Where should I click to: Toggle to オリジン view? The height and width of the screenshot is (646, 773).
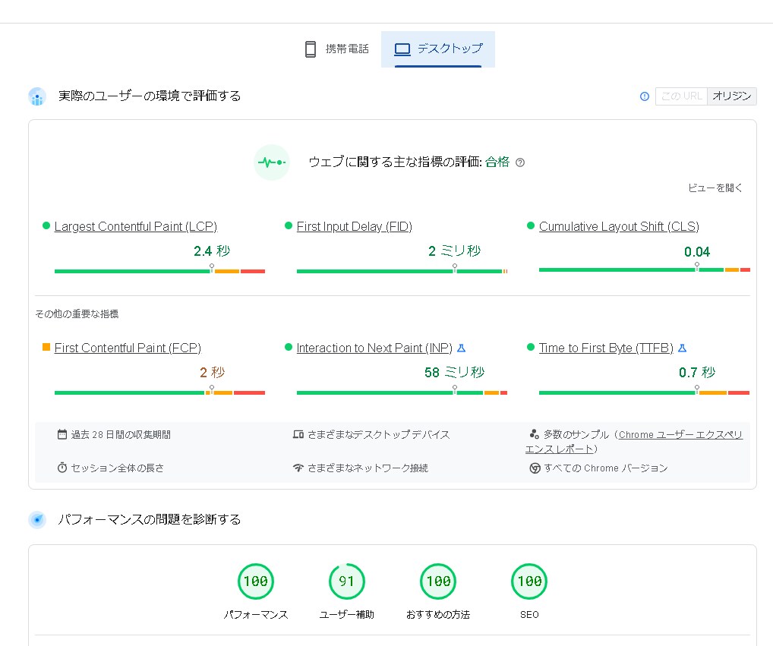tap(731, 96)
